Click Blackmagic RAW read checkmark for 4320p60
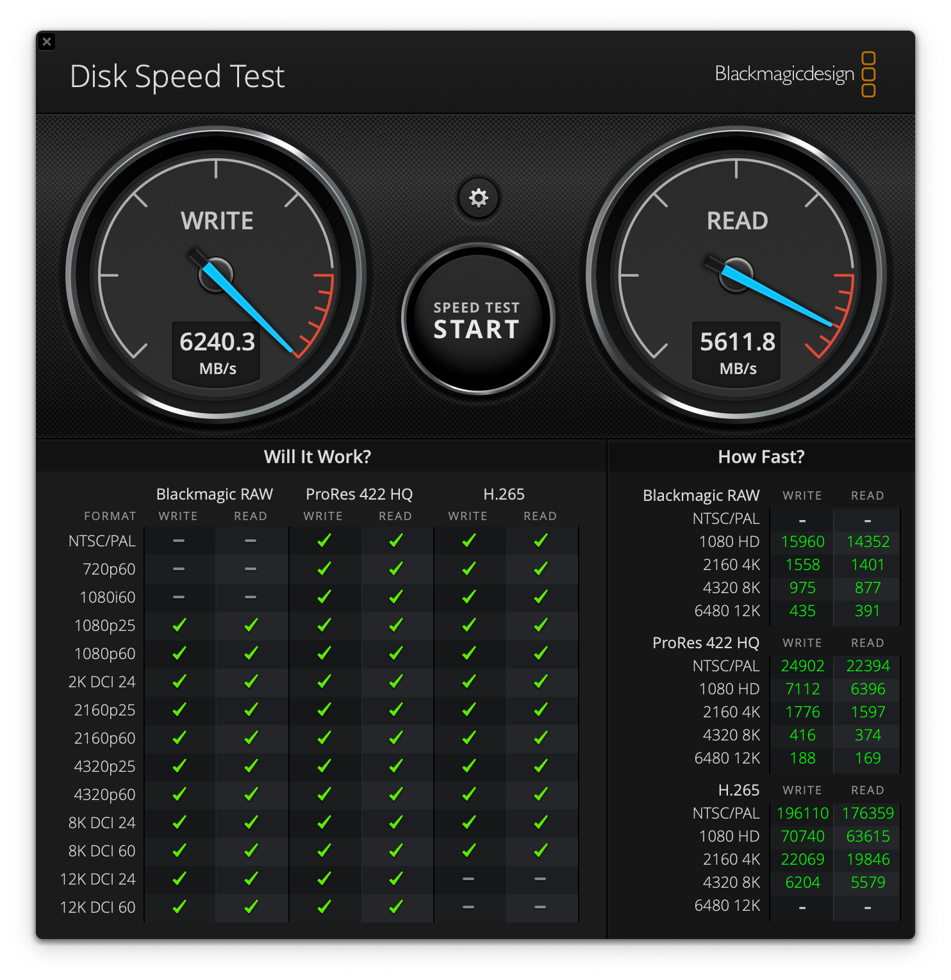This screenshot has height=980, width=951. 251,794
